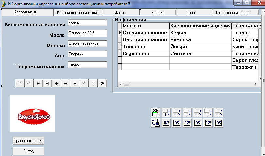Select the last ADO table icon
This screenshot has width=265, height=156.
[219, 123]
